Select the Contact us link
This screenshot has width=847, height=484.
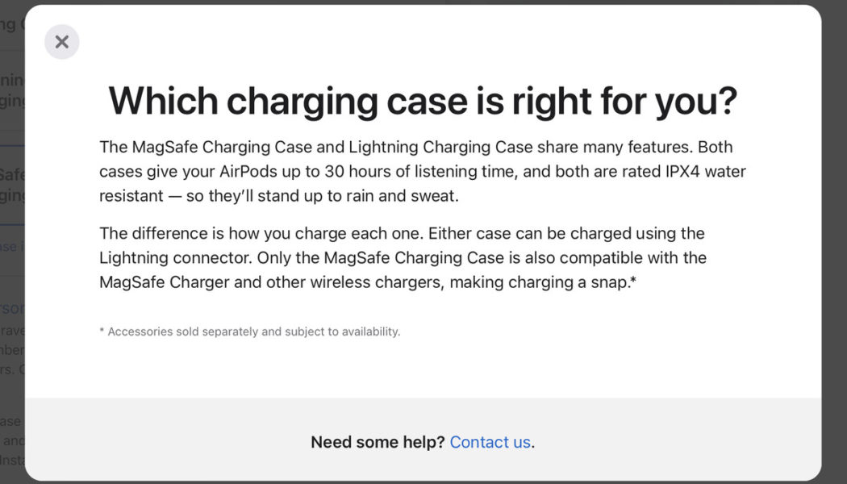click(489, 442)
